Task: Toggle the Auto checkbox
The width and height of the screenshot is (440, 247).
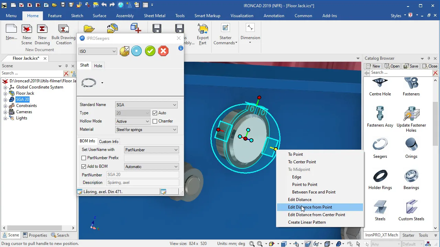Action: click(x=155, y=113)
